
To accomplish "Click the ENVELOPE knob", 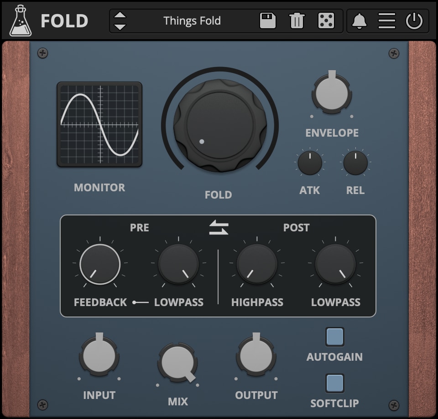I will point(332,93).
